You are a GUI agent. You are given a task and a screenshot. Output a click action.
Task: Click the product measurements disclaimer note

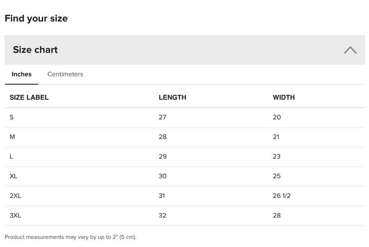(71, 237)
